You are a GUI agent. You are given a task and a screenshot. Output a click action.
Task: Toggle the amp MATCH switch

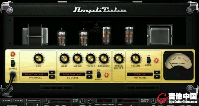(148, 60)
